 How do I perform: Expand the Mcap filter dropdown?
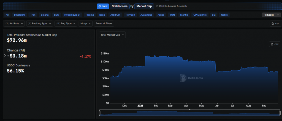[x=85, y=24]
